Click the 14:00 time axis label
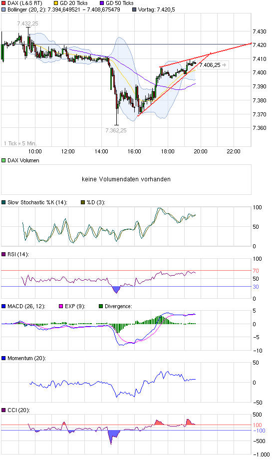Image resolution: width=272 pixels, height=465 pixels. (101, 151)
